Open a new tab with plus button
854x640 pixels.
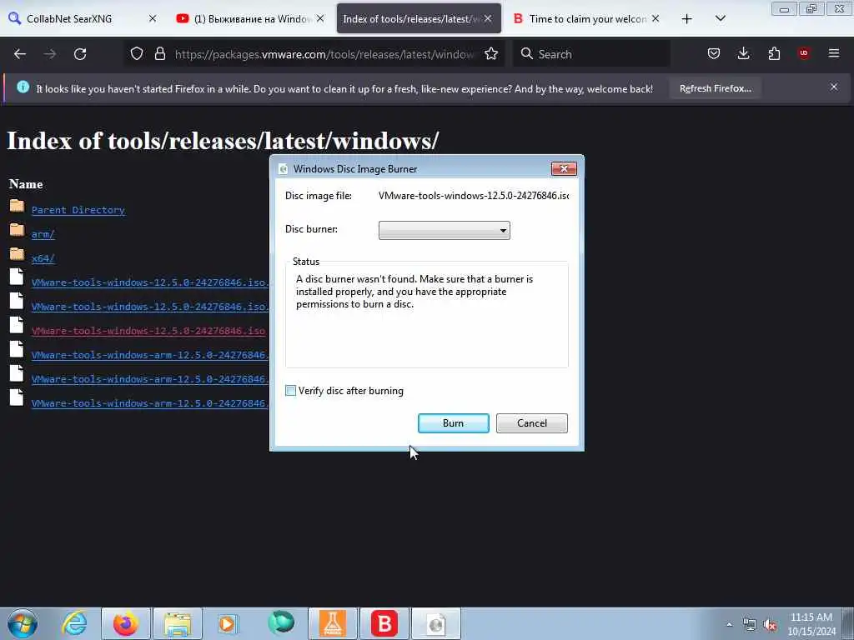click(x=687, y=19)
